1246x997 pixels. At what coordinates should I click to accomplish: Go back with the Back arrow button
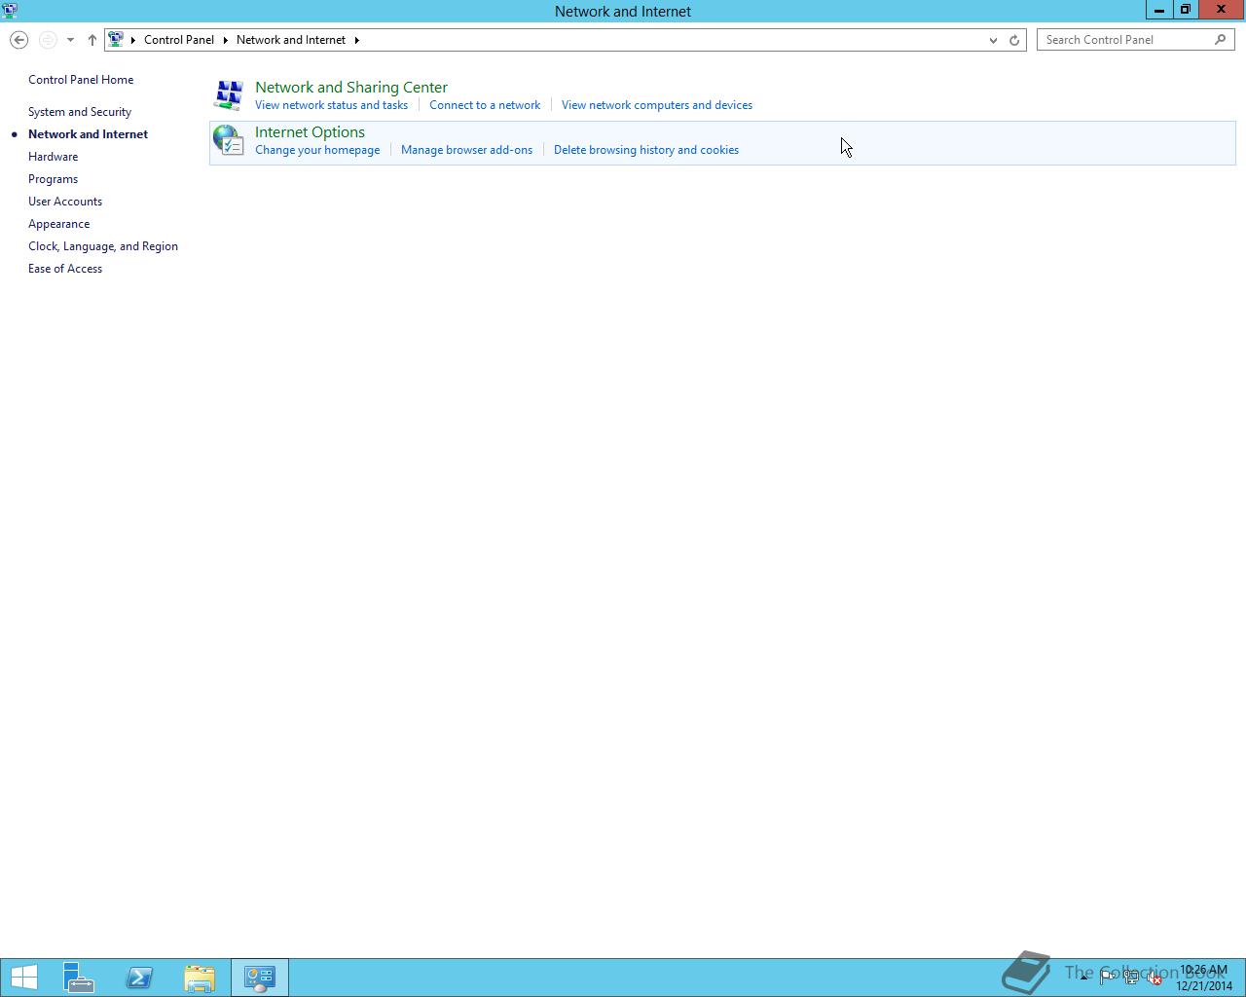coord(18,40)
